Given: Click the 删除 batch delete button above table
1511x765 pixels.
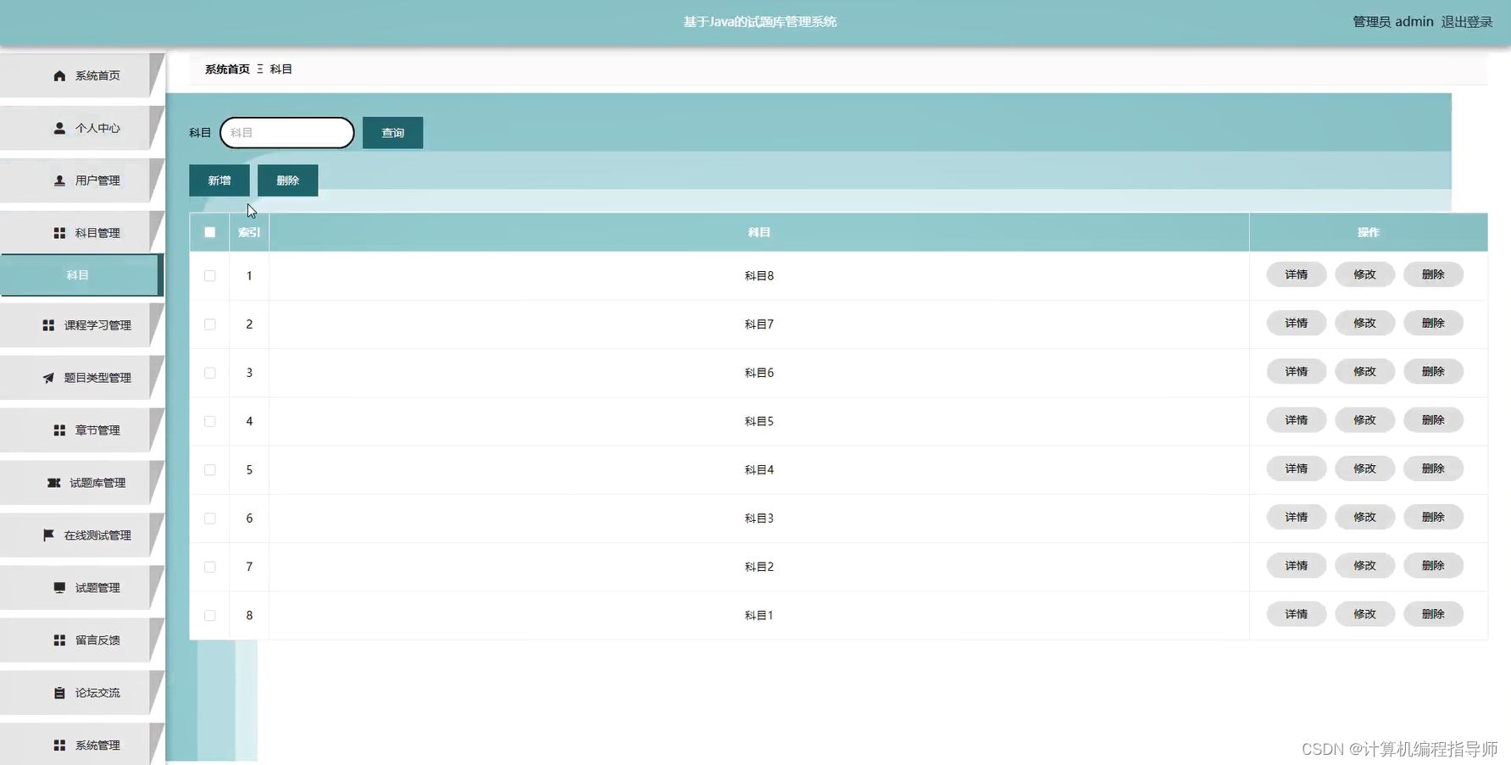Looking at the screenshot, I should 288,180.
